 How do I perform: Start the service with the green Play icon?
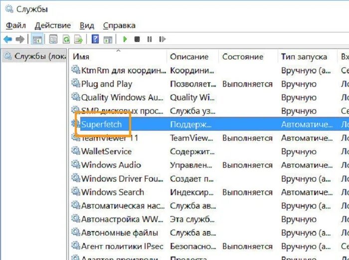(x=125, y=39)
